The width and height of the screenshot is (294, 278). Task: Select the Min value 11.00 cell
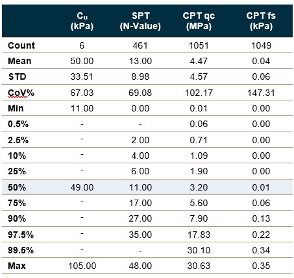82,108
